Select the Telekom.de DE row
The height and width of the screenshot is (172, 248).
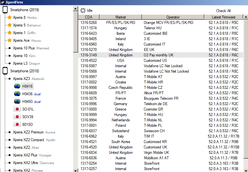tap(161, 104)
